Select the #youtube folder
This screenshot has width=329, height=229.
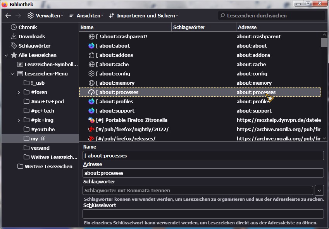coord(43,129)
